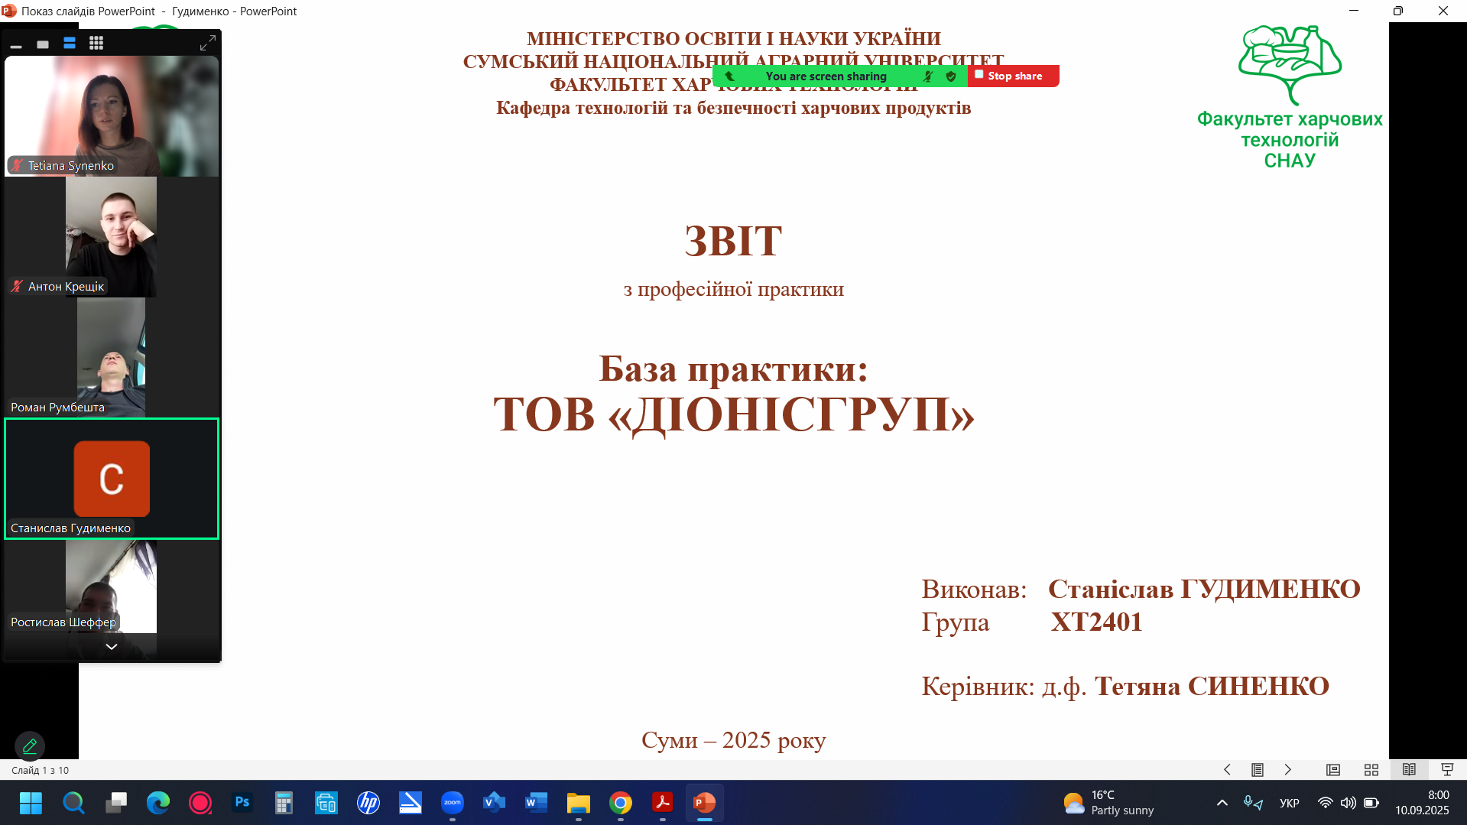Open File Explorer from taskbar
Screen dimensions: 1467x825
[x=579, y=803]
